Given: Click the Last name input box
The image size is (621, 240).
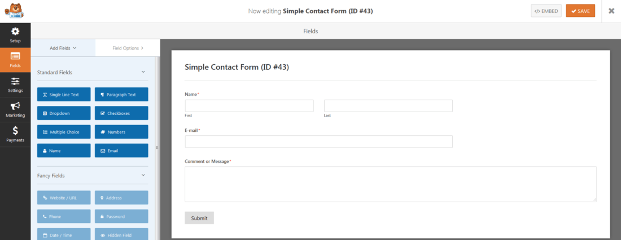Looking at the screenshot, I should point(388,105).
